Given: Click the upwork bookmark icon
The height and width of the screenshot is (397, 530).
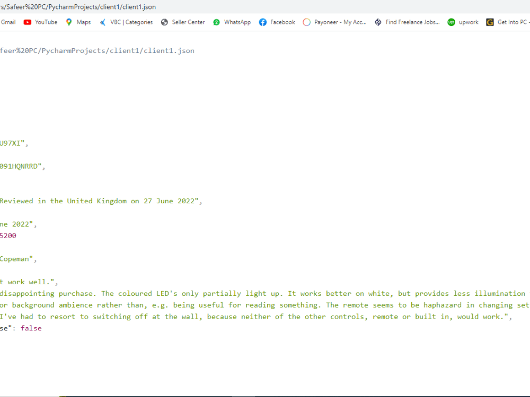Looking at the screenshot, I should pos(451,22).
